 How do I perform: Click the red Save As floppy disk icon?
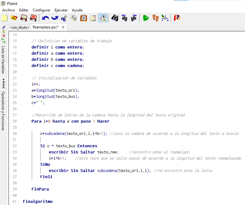[x=33, y=18]
